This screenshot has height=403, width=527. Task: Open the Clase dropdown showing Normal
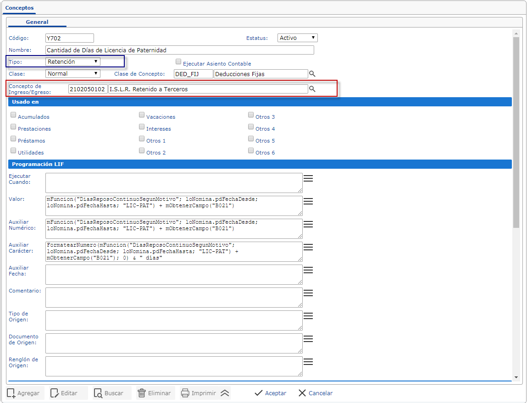73,73
